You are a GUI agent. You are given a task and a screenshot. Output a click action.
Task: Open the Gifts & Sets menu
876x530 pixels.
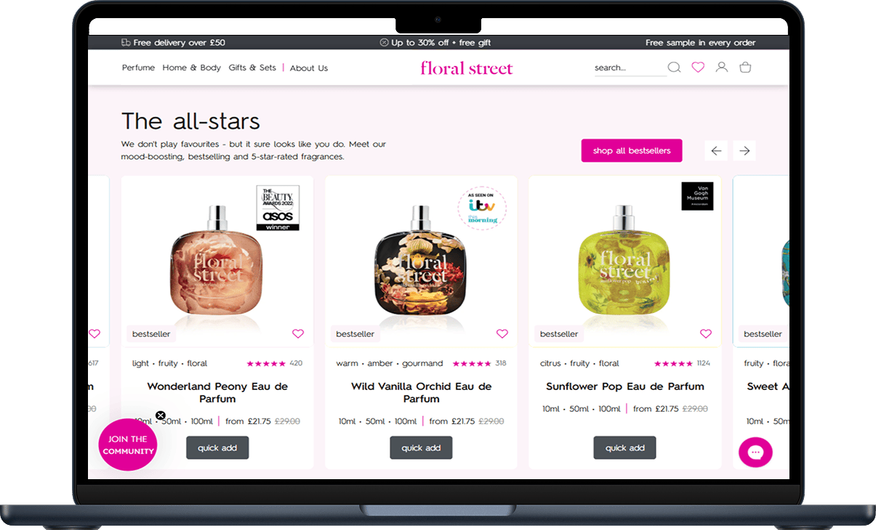point(252,68)
